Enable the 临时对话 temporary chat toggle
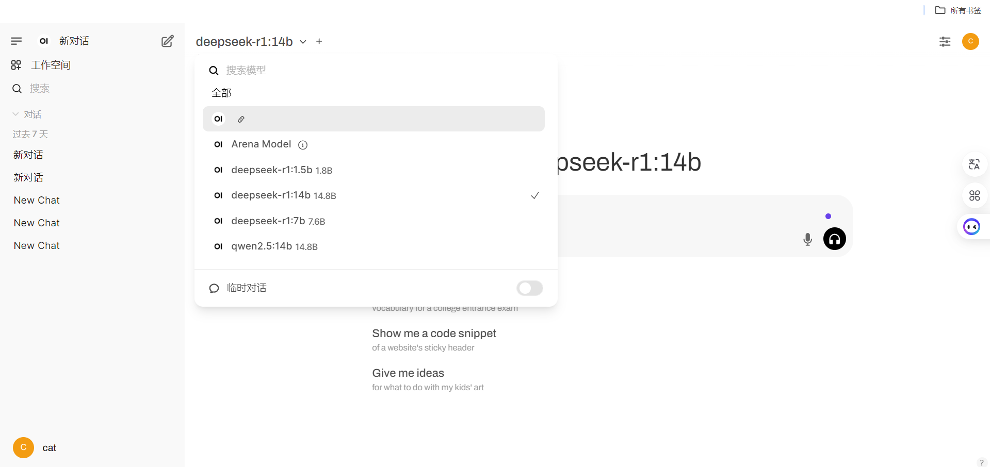The height and width of the screenshot is (467, 990). coord(530,288)
